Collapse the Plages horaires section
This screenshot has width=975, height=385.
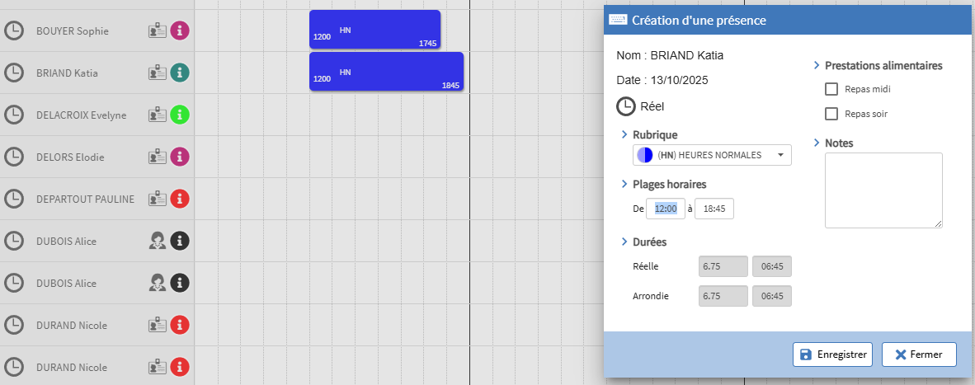pyautogui.click(x=624, y=184)
